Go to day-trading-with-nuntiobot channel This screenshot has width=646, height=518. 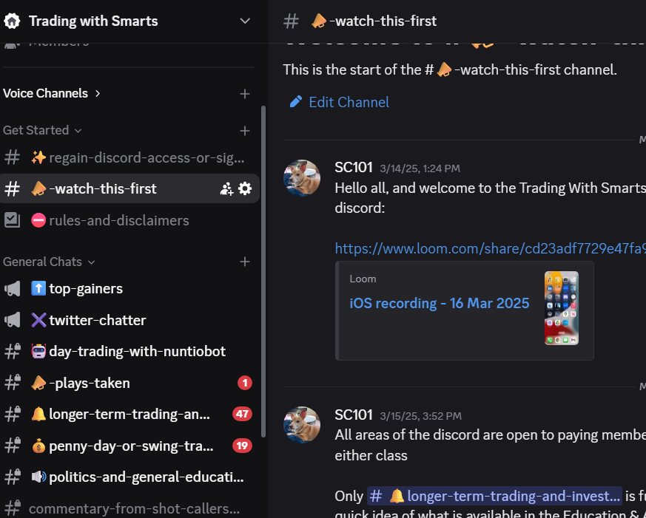137,352
